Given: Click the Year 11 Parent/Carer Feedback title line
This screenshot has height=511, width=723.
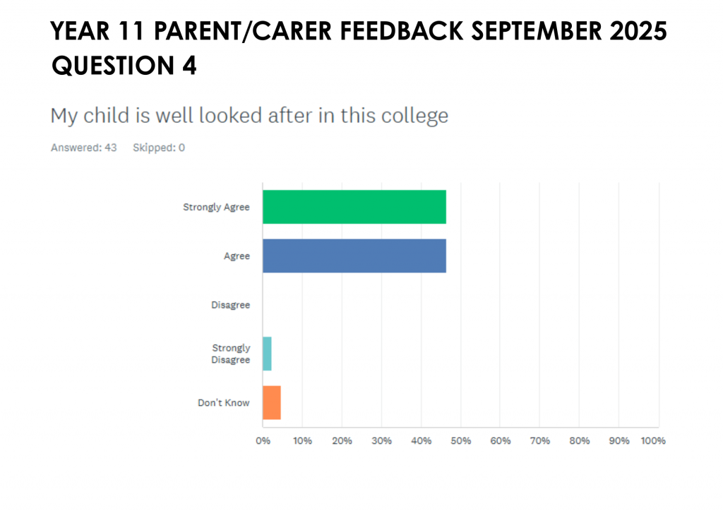Looking at the screenshot, I should pos(359,32).
